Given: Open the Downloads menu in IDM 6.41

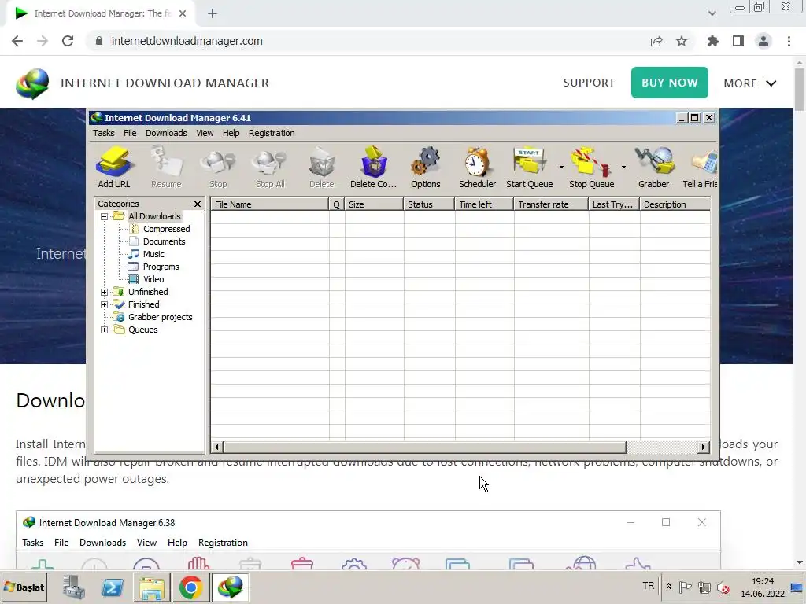Looking at the screenshot, I should click(166, 133).
